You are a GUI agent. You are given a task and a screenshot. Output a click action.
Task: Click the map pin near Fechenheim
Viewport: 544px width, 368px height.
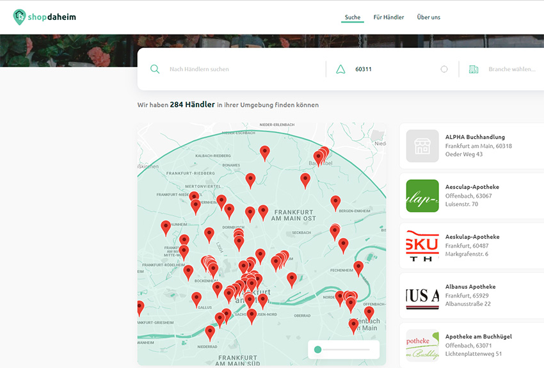click(x=358, y=267)
